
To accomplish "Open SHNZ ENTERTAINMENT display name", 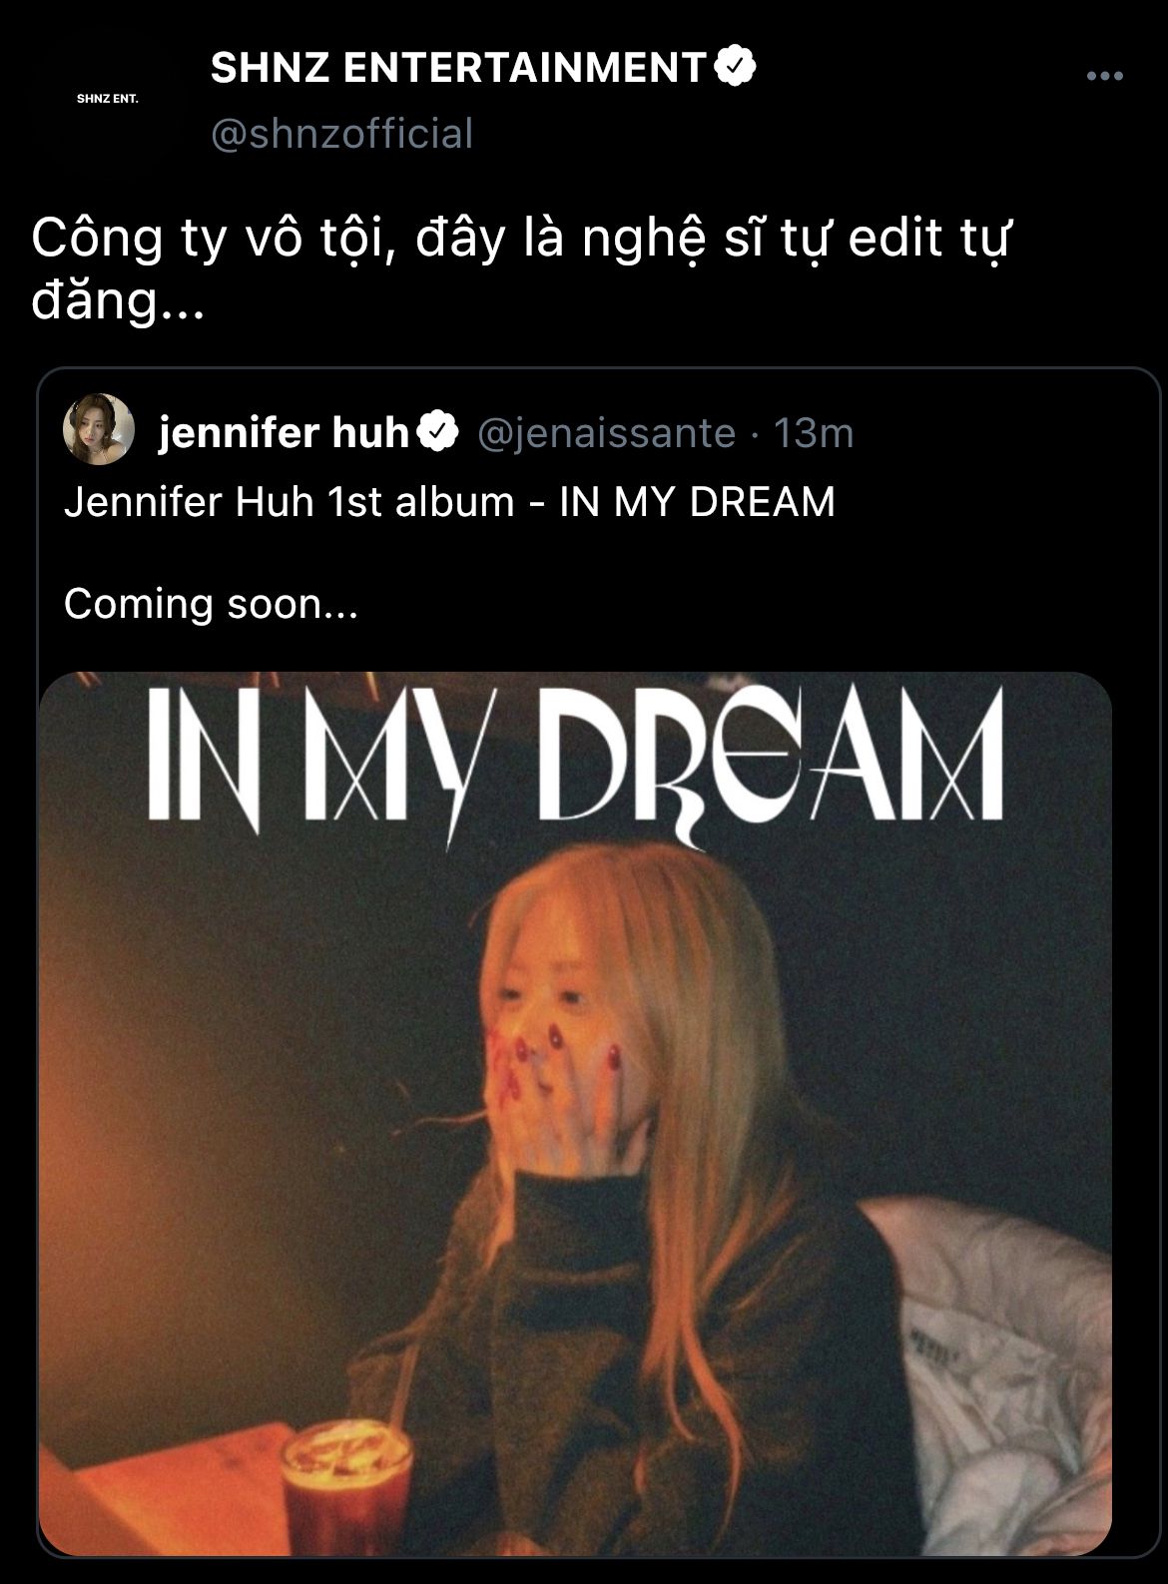I will click(x=458, y=67).
